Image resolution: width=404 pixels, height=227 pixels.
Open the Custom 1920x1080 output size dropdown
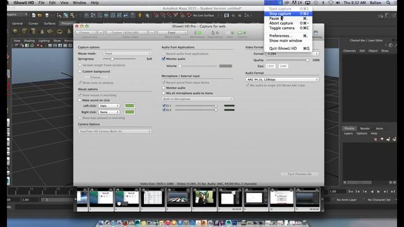pyautogui.click(x=131, y=33)
